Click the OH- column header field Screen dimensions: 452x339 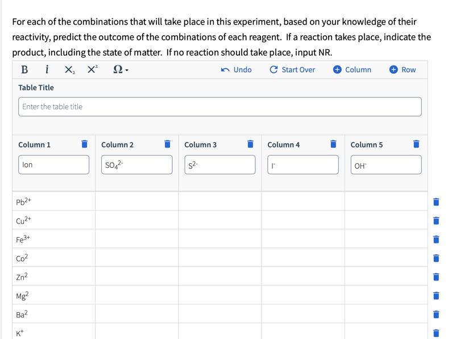[385, 165]
